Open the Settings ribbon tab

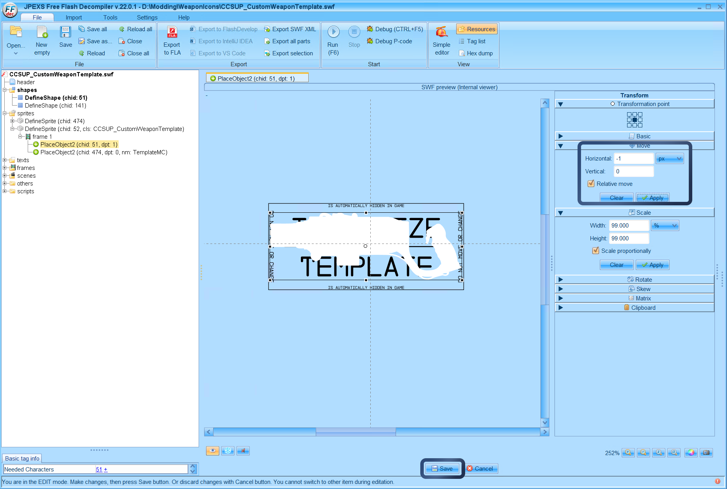click(x=147, y=18)
